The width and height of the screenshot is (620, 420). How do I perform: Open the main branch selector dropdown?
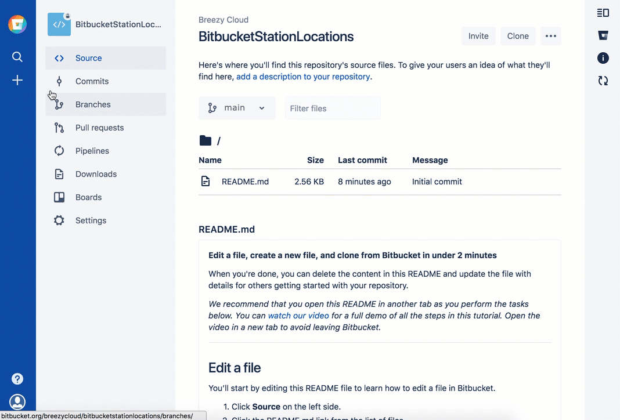click(237, 107)
